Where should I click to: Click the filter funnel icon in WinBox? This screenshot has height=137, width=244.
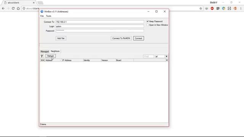tap(42, 56)
